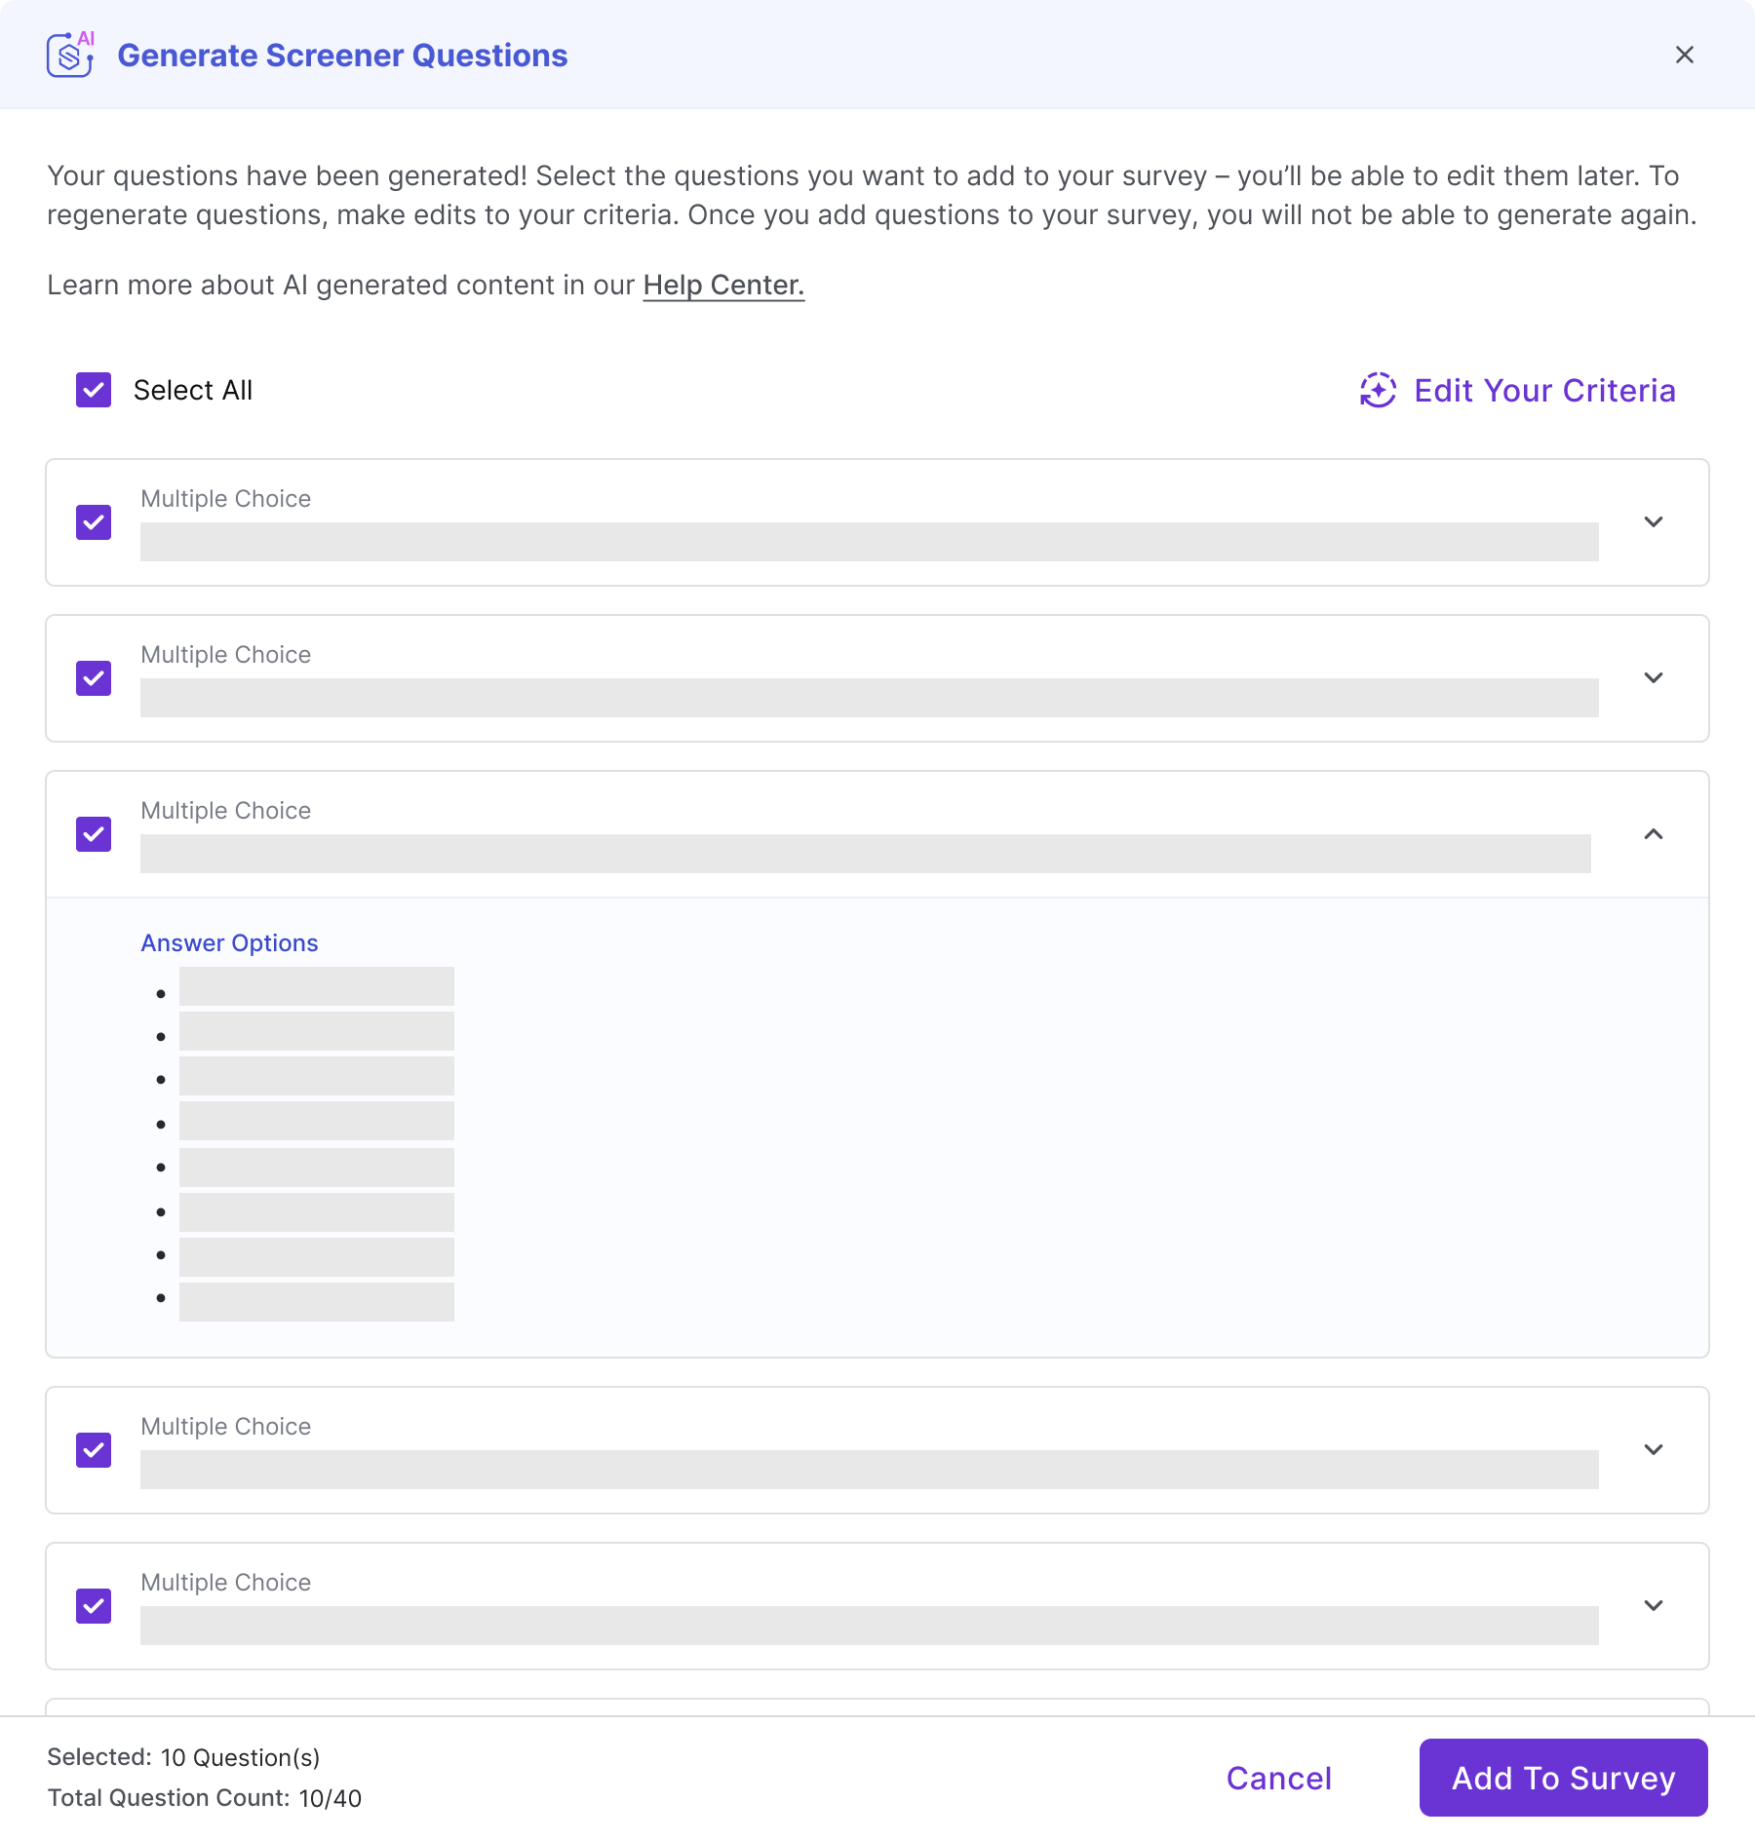Expand the fifth Multiple Choice question
This screenshot has width=1755, height=1840.
(x=1654, y=1605)
